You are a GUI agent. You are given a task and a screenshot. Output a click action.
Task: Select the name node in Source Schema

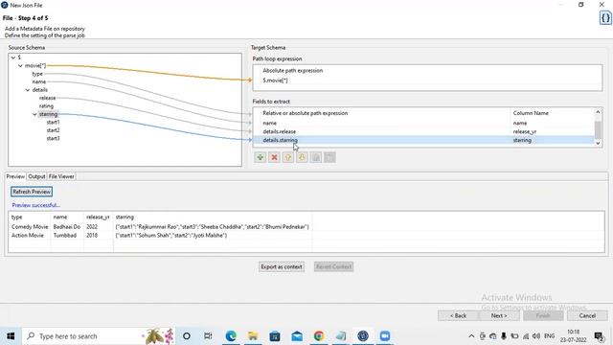pos(39,81)
